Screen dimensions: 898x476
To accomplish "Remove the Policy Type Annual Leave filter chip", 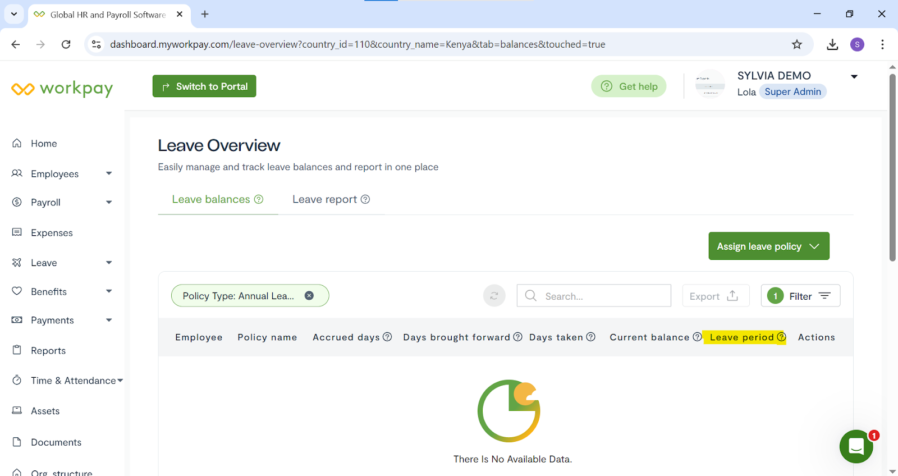I will tap(309, 296).
